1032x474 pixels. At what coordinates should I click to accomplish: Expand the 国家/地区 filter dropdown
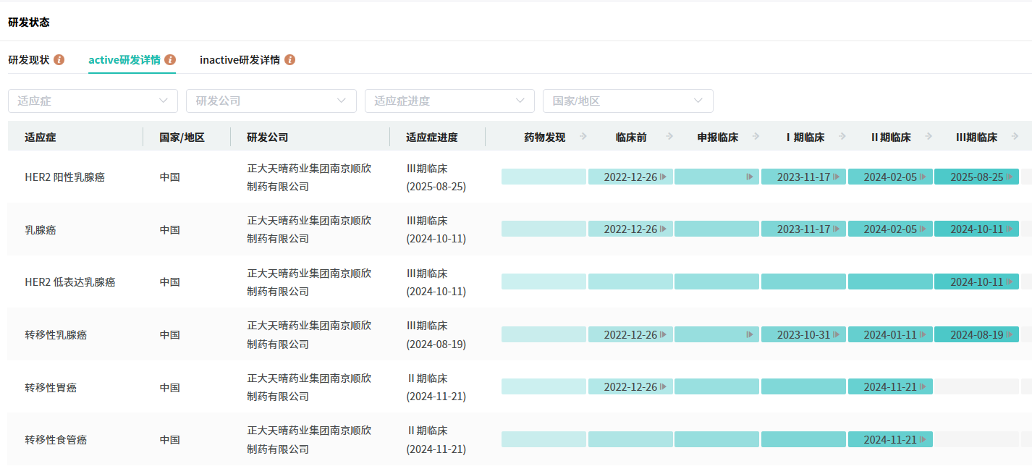(627, 101)
